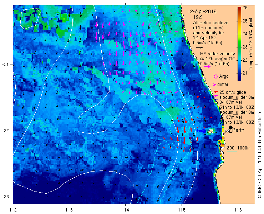
Task: Click the IMOS copyright timestamp text
Action: pos(260,155)
